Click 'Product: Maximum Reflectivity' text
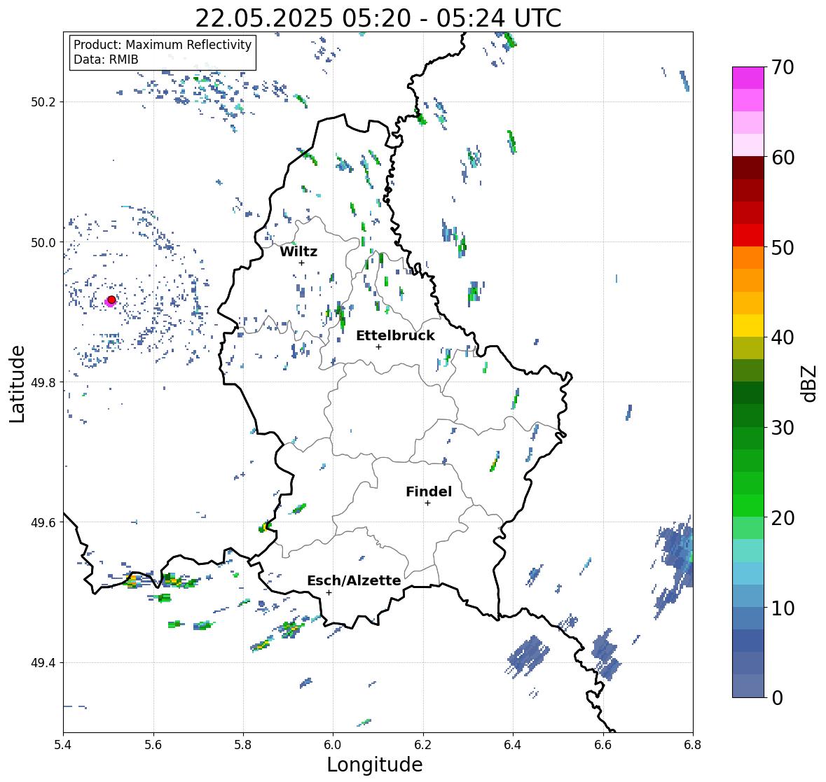The image size is (826, 782). (163, 45)
